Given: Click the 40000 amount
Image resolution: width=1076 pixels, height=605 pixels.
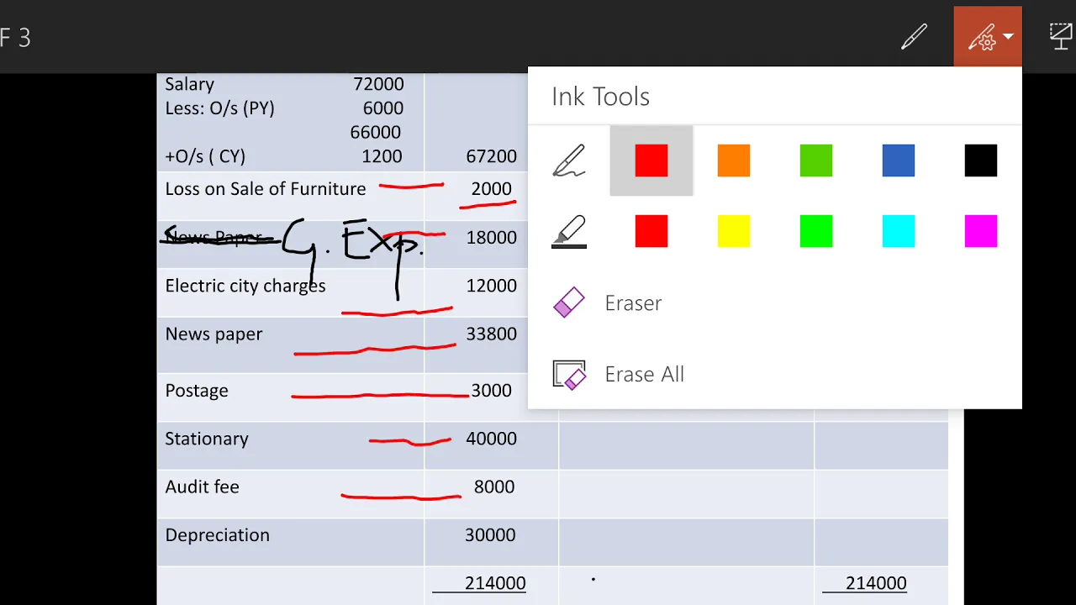Looking at the screenshot, I should click(492, 439).
